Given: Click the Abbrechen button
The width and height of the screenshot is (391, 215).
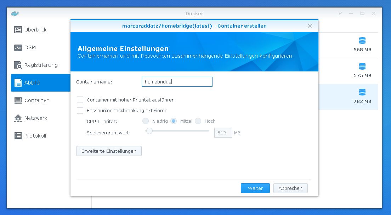Looking at the screenshot, I should tap(290, 188).
